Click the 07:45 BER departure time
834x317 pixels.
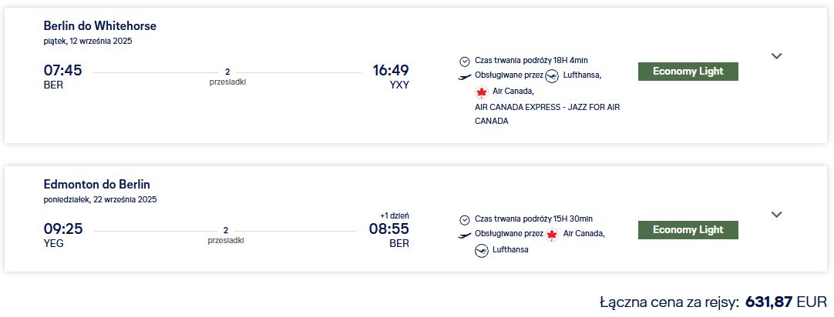click(62, 76)
